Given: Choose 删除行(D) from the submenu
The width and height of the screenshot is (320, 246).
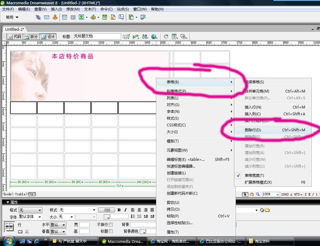Looking at the screenshot, I should (273, 130).
